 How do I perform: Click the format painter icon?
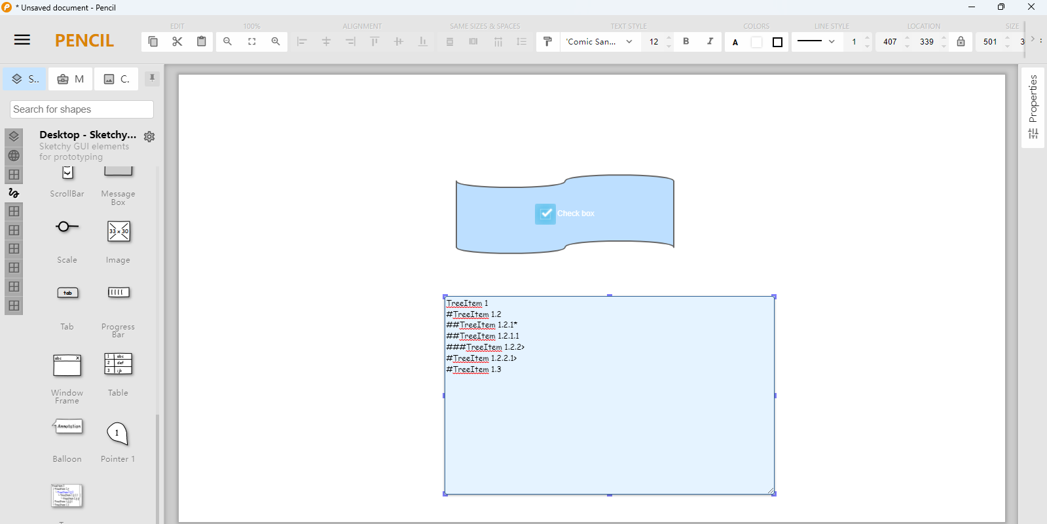coord(547,41)
